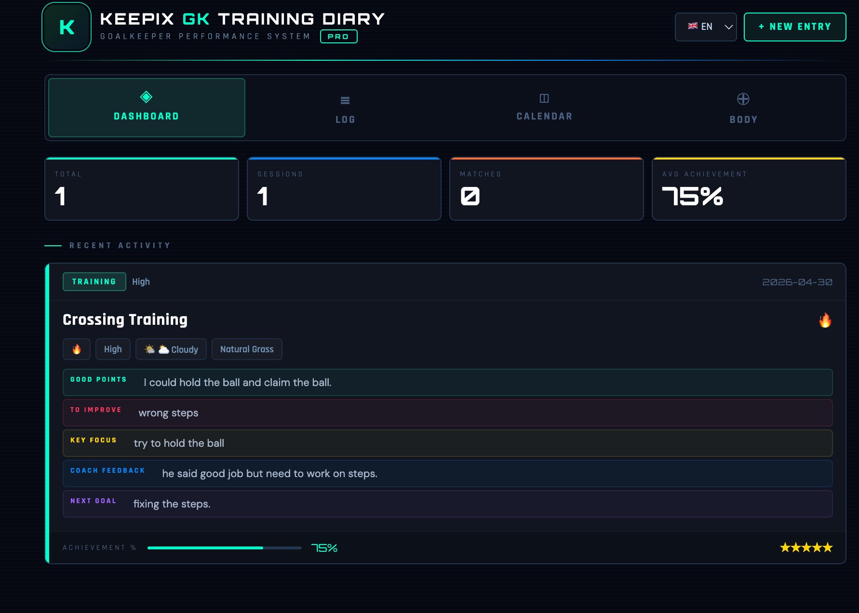
Task: Click the five-star rating
Action: coord(806,547)
